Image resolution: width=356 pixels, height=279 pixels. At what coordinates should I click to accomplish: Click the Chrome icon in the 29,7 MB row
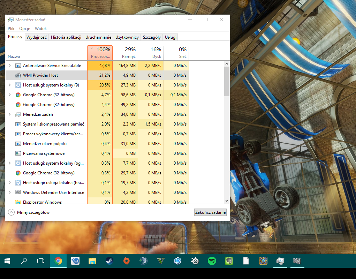(18, 173)
